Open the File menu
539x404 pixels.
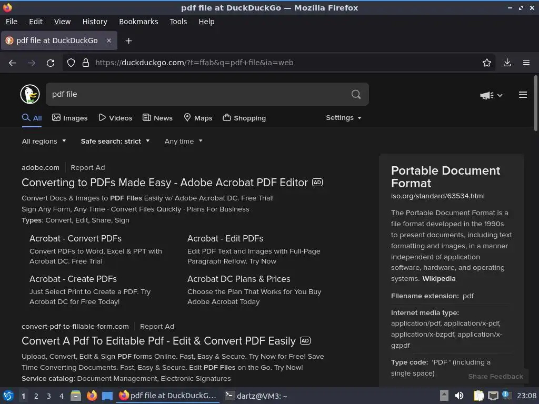(12, 22)
